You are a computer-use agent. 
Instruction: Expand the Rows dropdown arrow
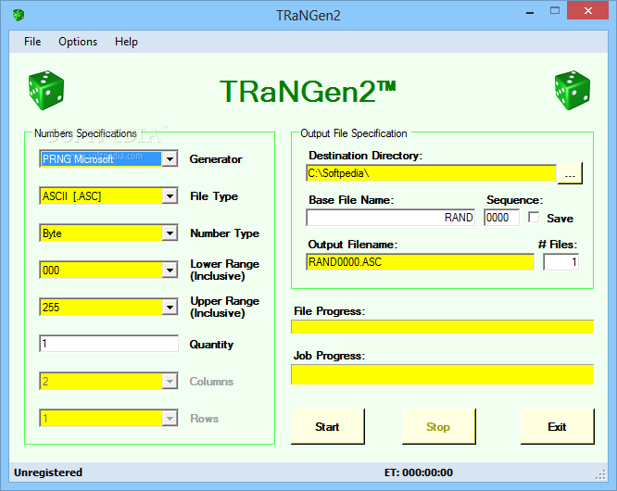pos(170,418)
